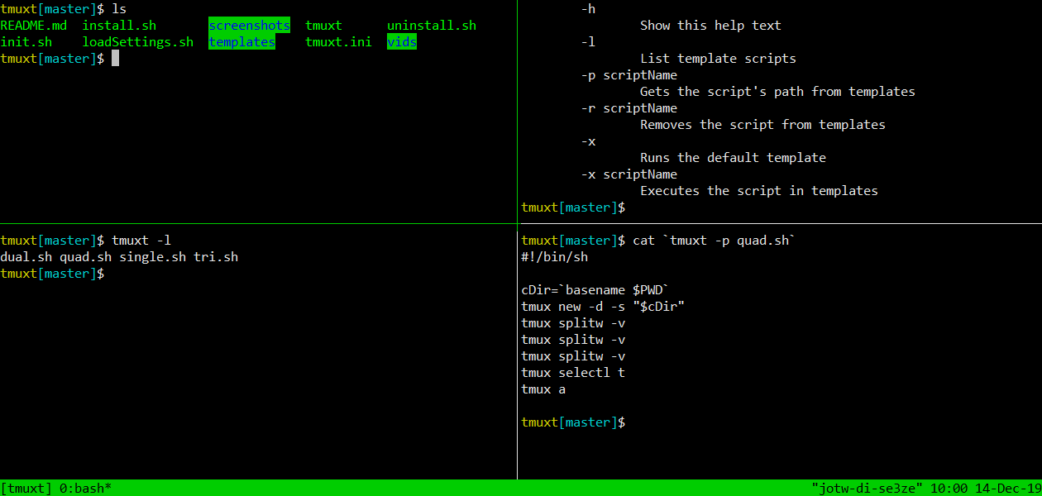This screenshot has height=496, width=1042.
Task: Click README.md in the ls output
Action: point(33,26)
